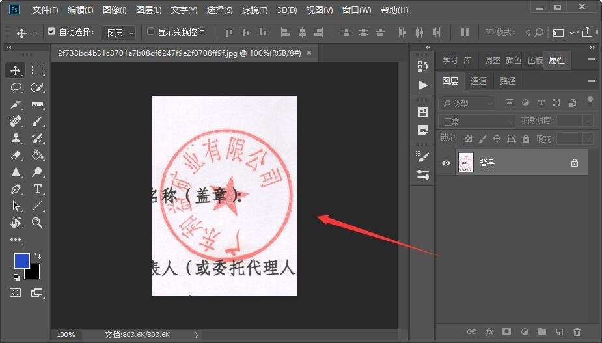
Task: Toggle Quick Mask mode
Action: (16, 293)
